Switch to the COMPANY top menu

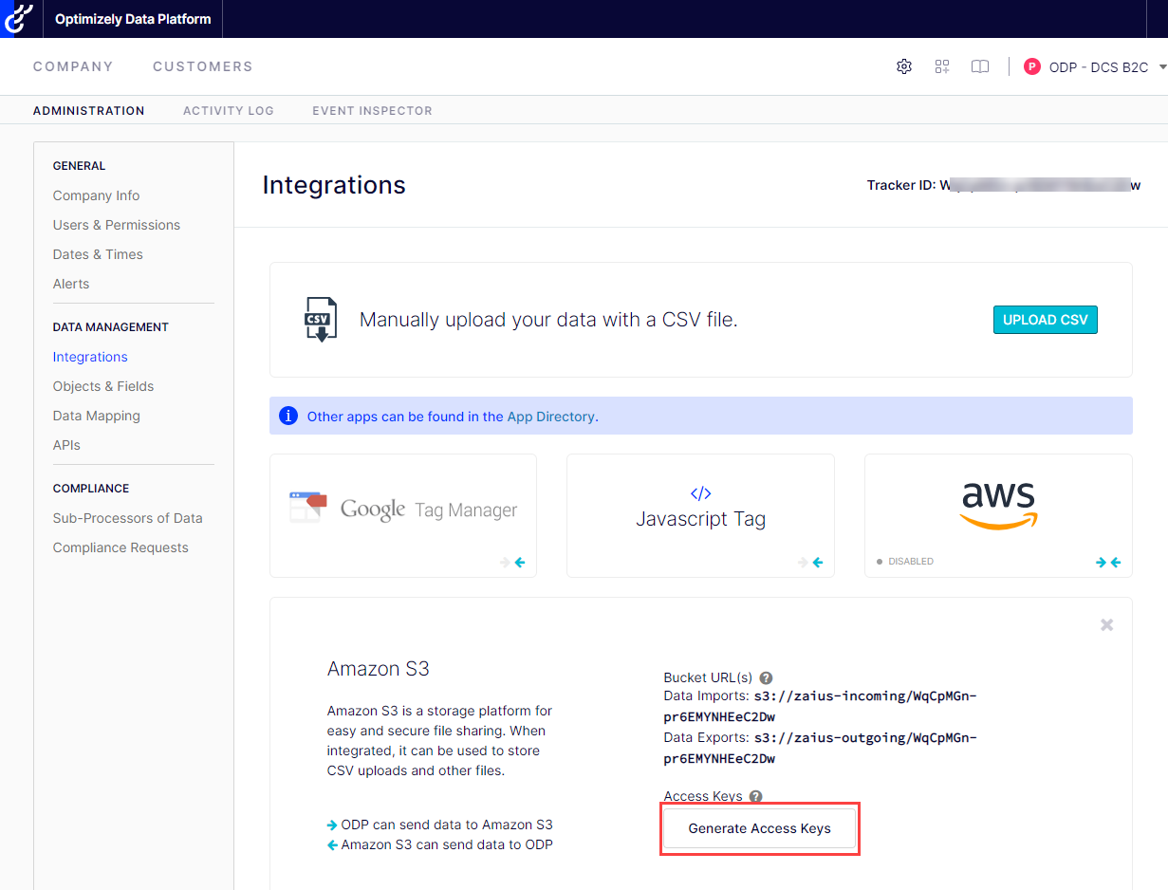pos(73,66)
